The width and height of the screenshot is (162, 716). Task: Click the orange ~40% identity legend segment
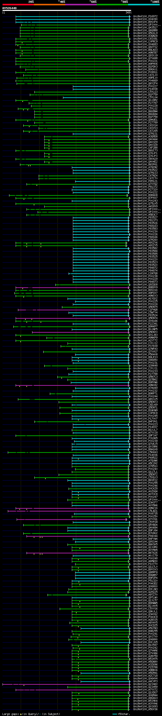tap(50, 5)
